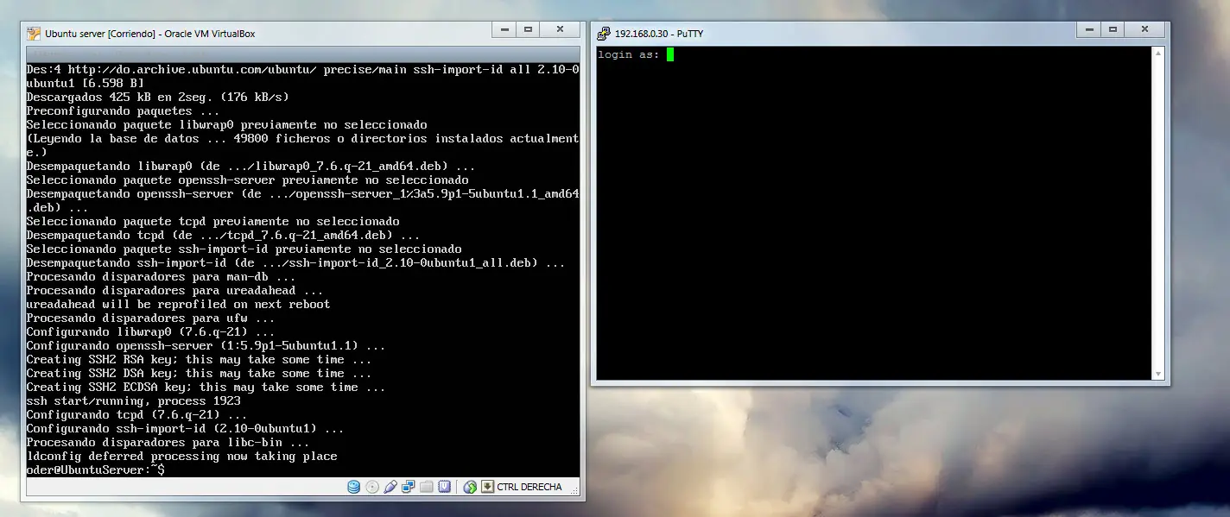Minimize the PuTTY window

[1090, 29]
